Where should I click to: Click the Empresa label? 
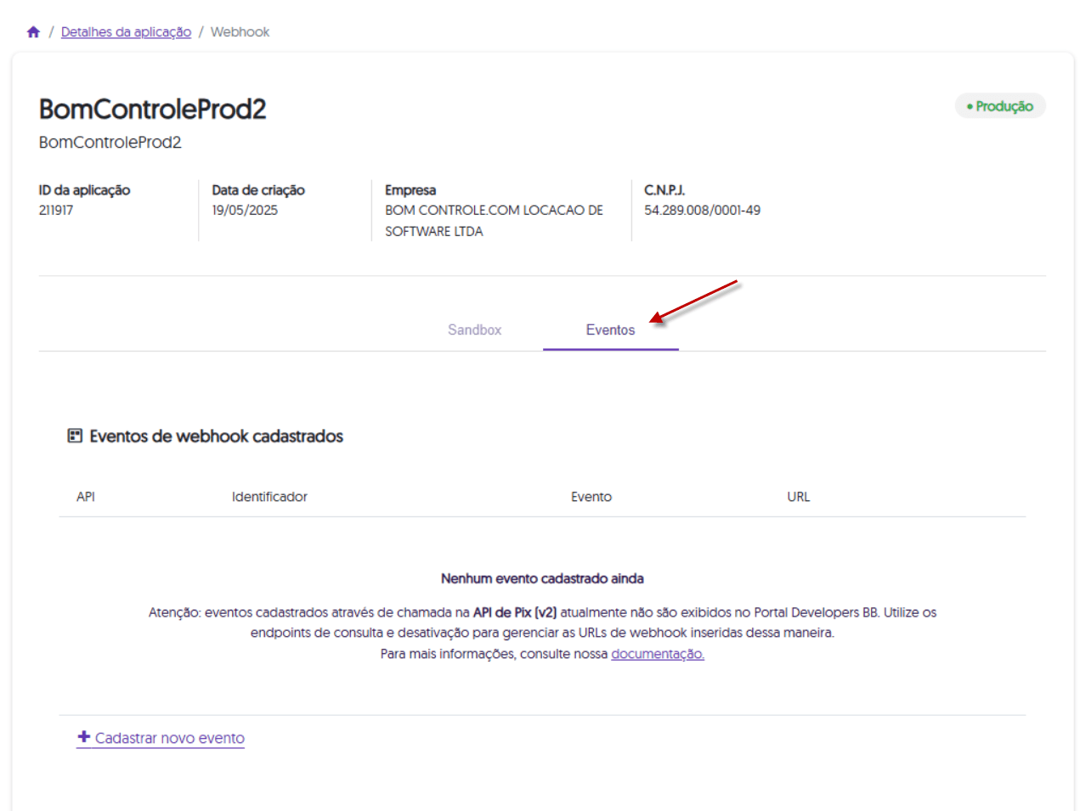pyautogui.click(x=410, y=190)
